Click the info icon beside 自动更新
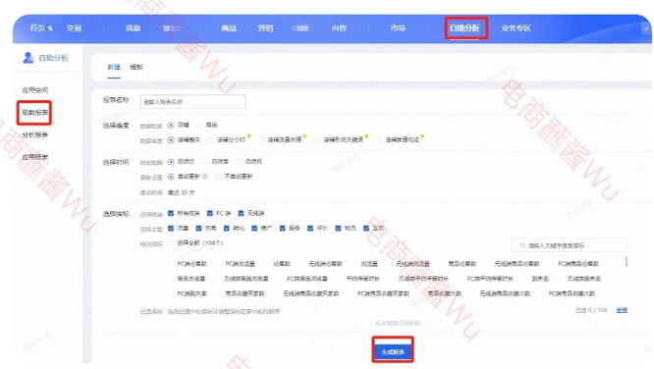 click(x=205, y=177)
